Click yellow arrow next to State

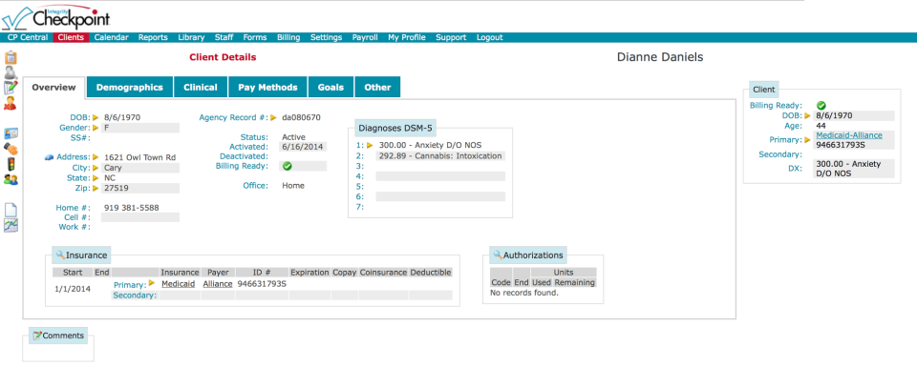(x=96, y=177)
